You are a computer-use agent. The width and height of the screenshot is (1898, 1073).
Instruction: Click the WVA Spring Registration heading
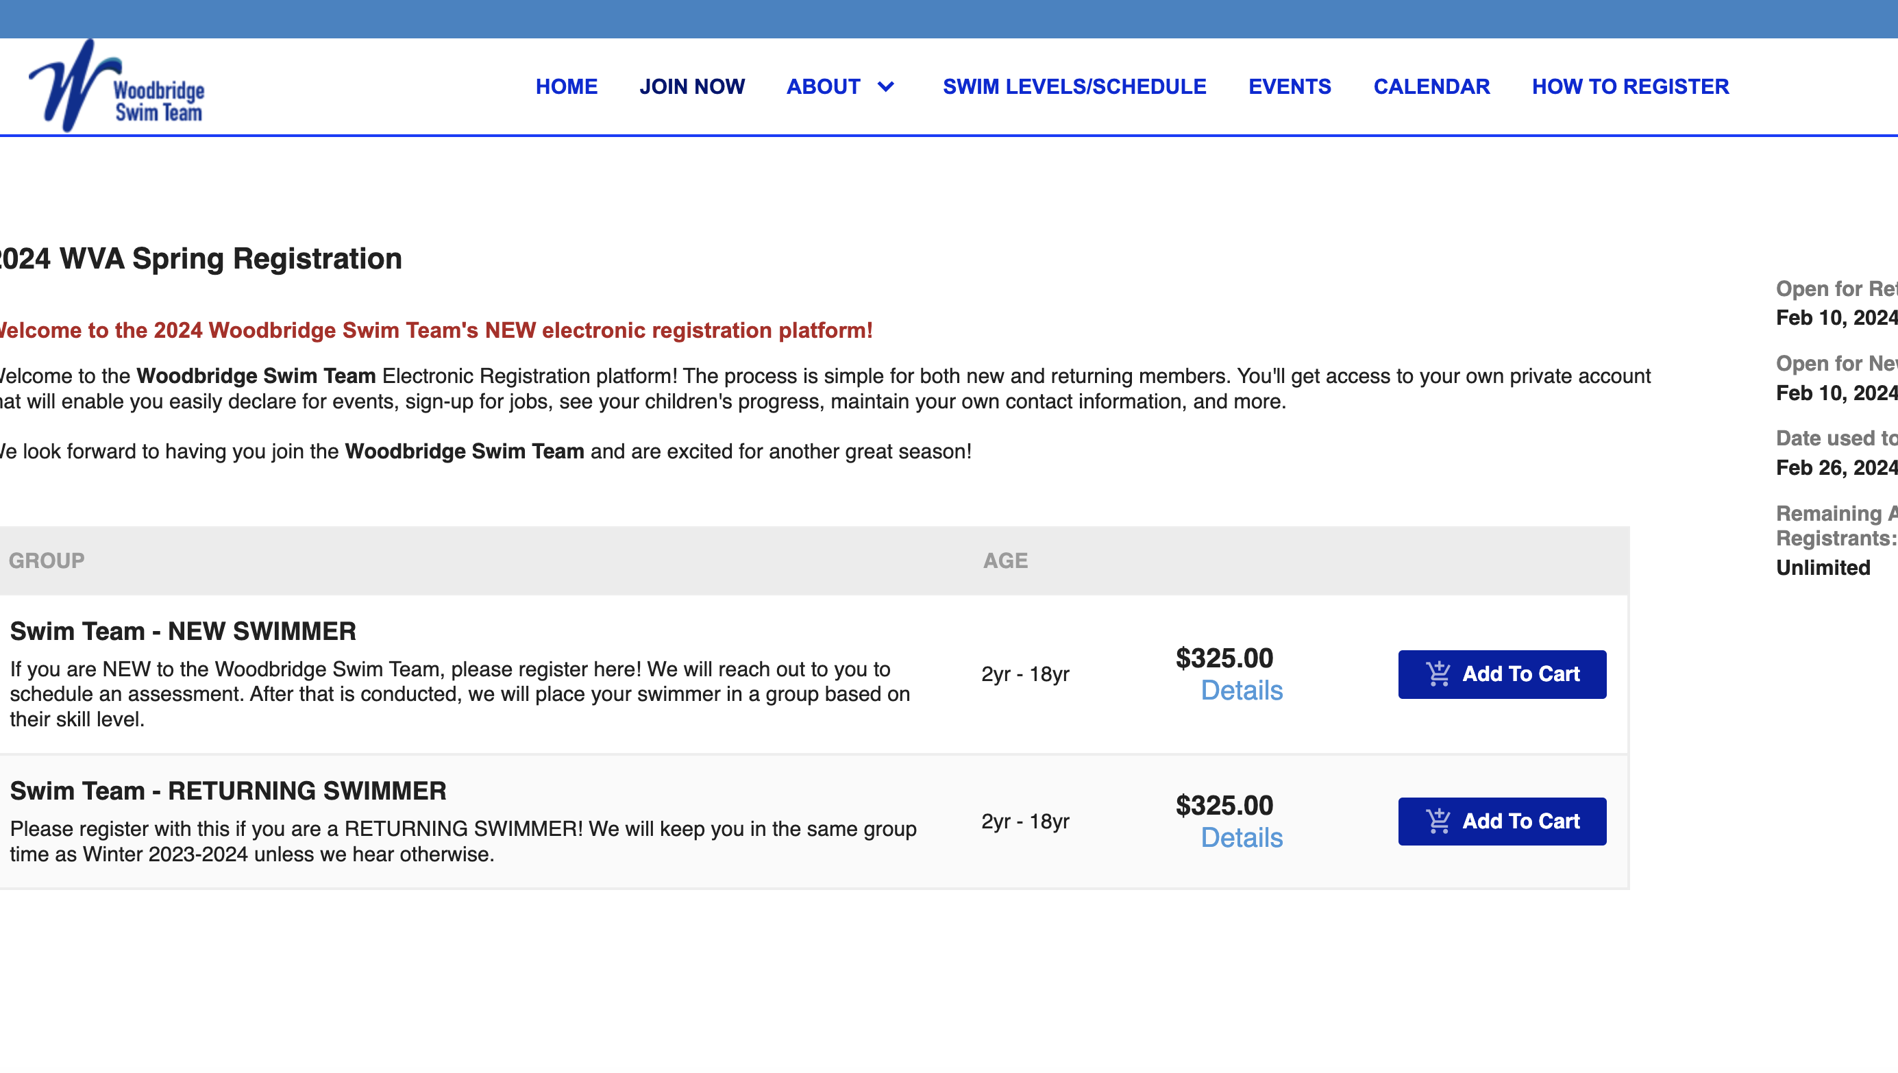[x=199, y=259]
